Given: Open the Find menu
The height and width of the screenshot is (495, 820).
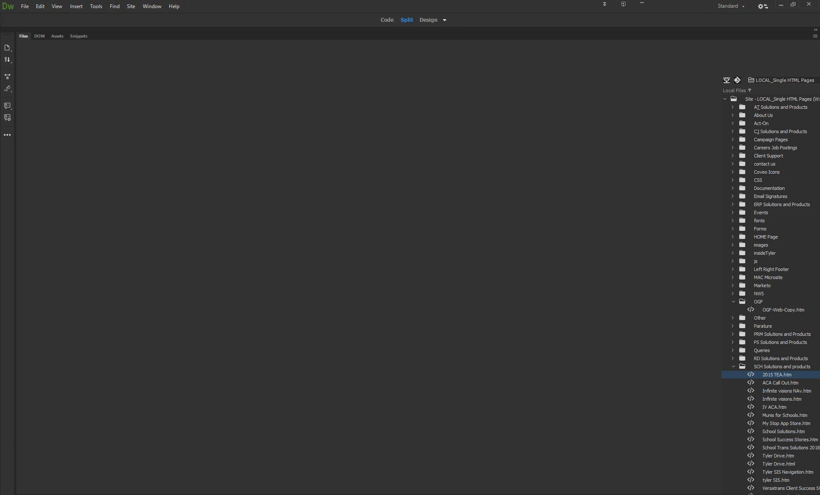Looking at the screenshot, I should (115, 6).
